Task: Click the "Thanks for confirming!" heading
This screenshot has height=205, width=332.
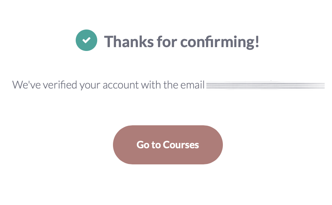Action: click(182, 41)
